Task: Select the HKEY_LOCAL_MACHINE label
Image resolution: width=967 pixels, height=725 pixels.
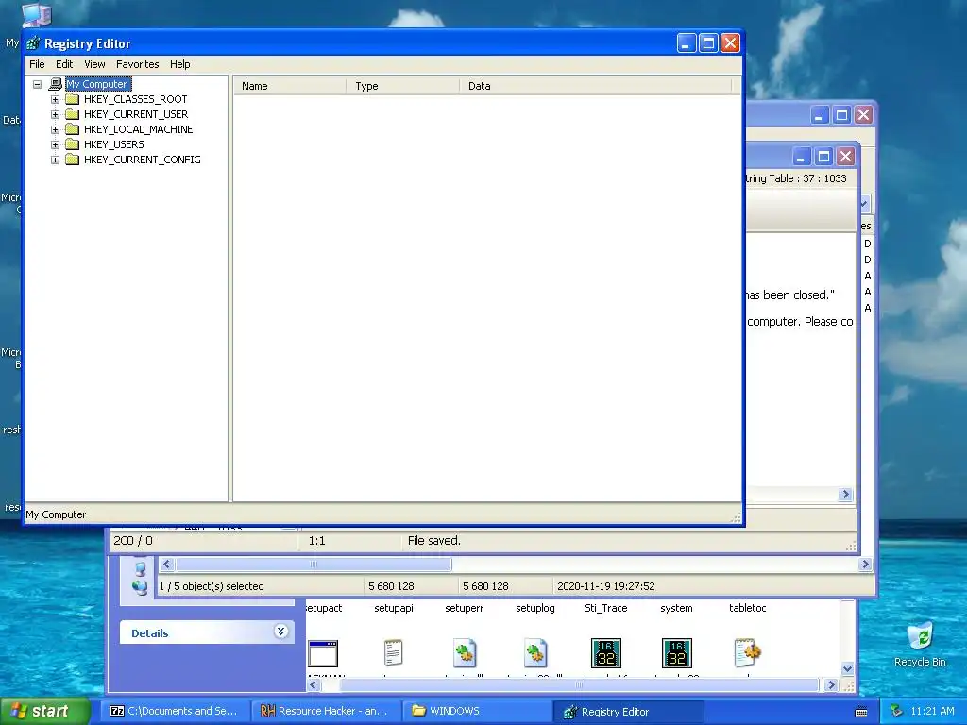Action: pos(138,129)
